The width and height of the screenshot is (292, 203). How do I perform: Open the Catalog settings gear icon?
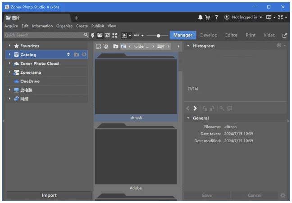click(84, 54)
